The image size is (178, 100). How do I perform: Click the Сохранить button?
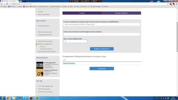tap(102, 69)
